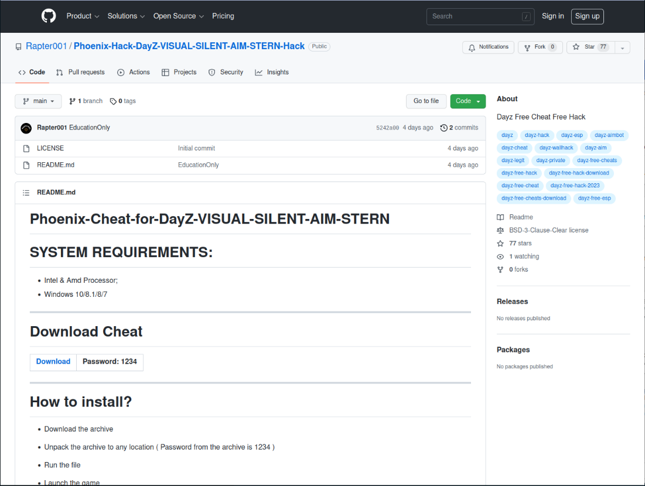Open the README.md file link
The width and height of the screenshot is (645, 486).
pos(56,165)
